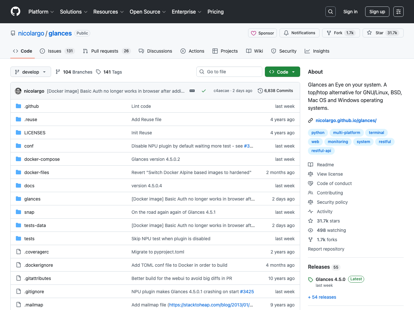Click the Activity pulse icon in sidebar
This screenshot has width=414, height=310.
pyautogui.click(x=310, y=212)
